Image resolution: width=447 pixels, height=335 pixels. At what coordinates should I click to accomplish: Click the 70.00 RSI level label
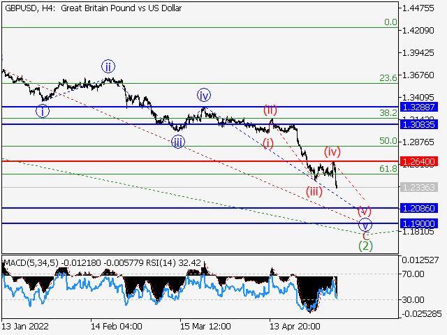pyautogui.click(x=413, y=274)
